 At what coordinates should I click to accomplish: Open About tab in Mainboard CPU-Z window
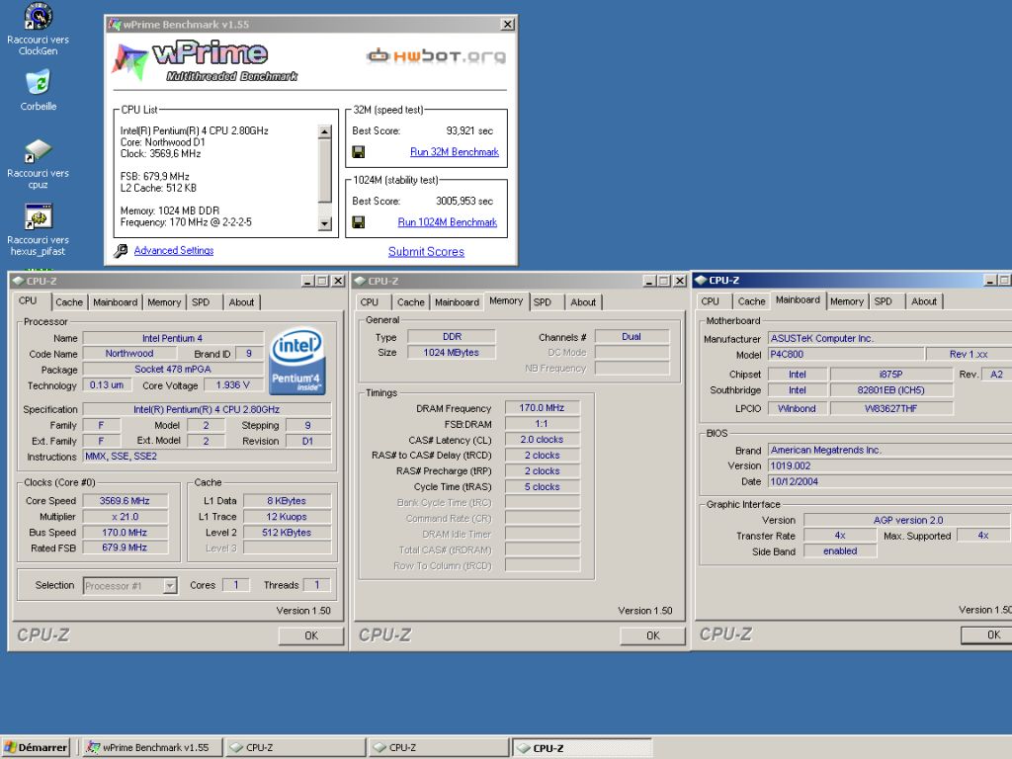924,301
